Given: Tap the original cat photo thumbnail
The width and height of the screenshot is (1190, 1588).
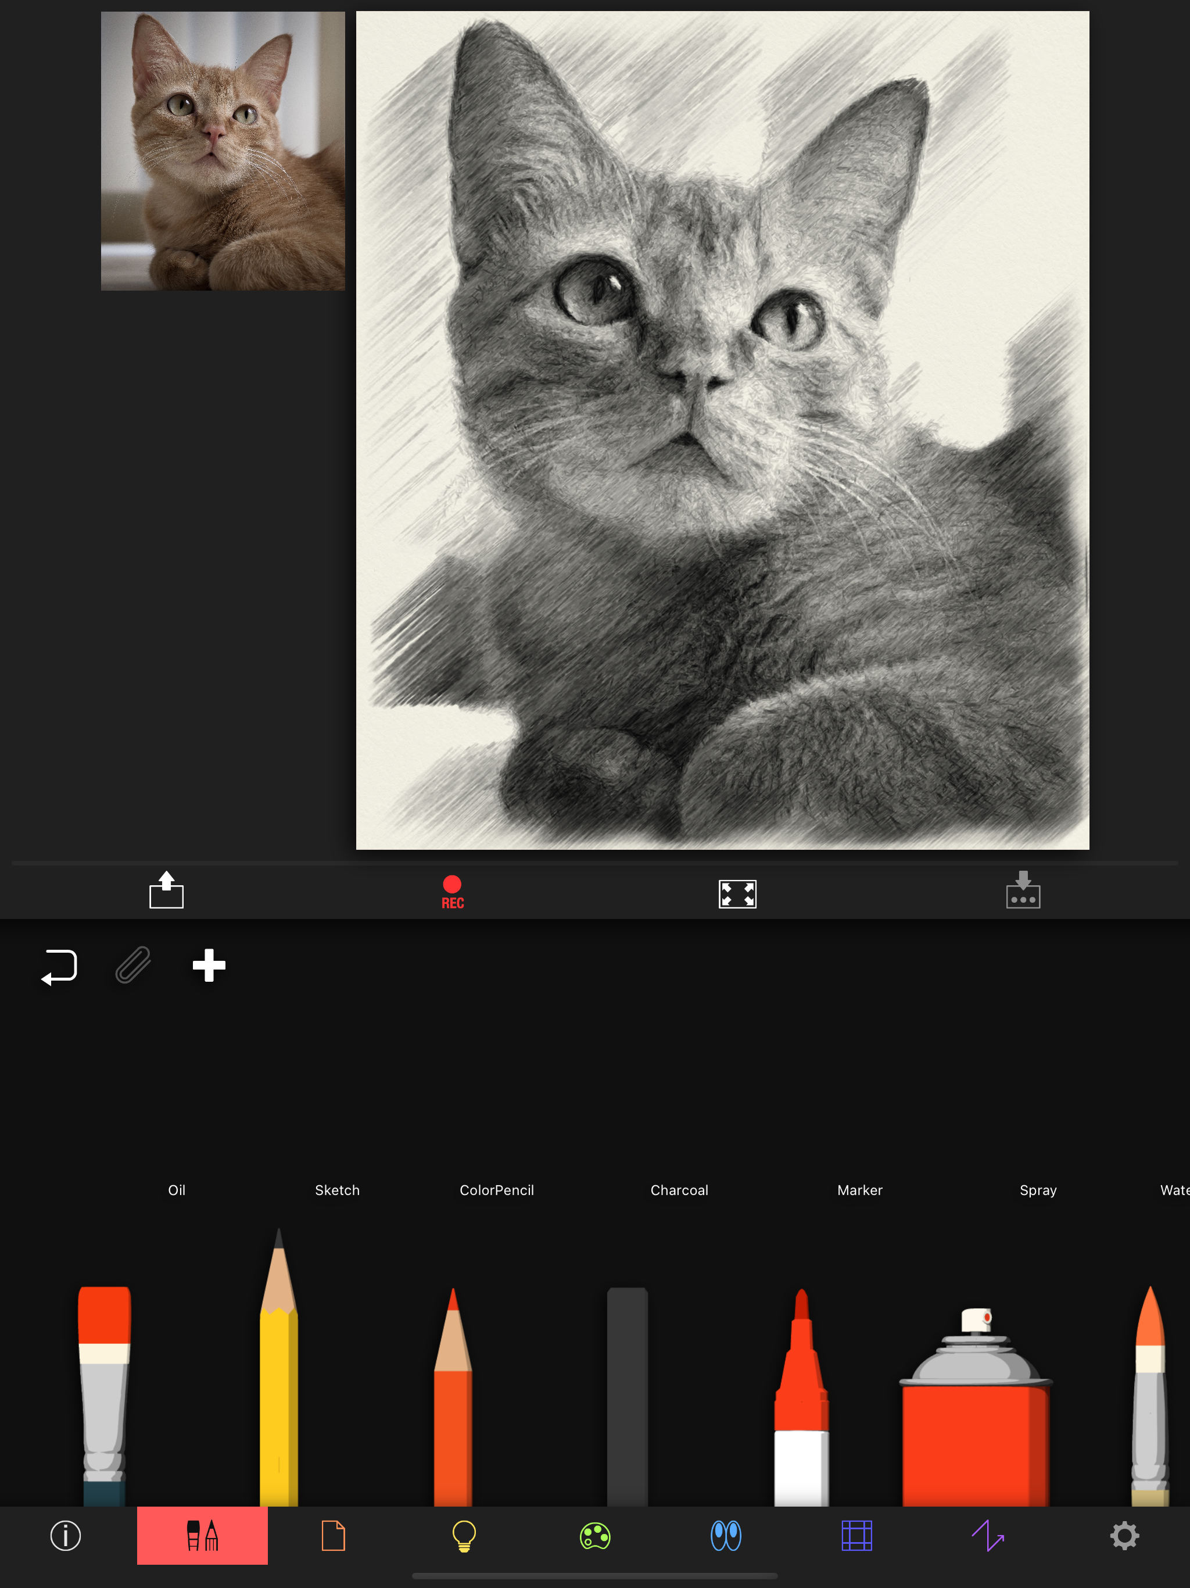Looking at the screenshot, I should [x=223, y=151].
